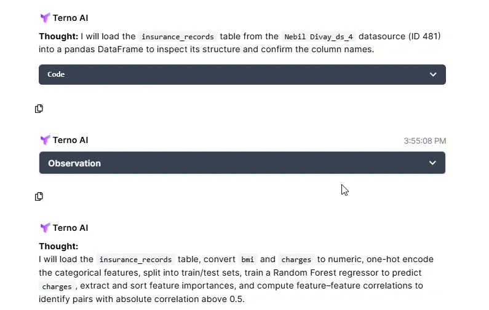Click the Terno AI sender name on the first message
Image resolution: width=489 pixels, height=310 pixels.
(x=70, y=18)
